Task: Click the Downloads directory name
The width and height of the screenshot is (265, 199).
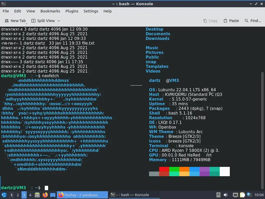Action: click(158, 38)
